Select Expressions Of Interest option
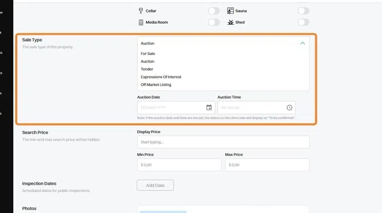The width and height of the screenshot is (382, 213). pos(161,77)
